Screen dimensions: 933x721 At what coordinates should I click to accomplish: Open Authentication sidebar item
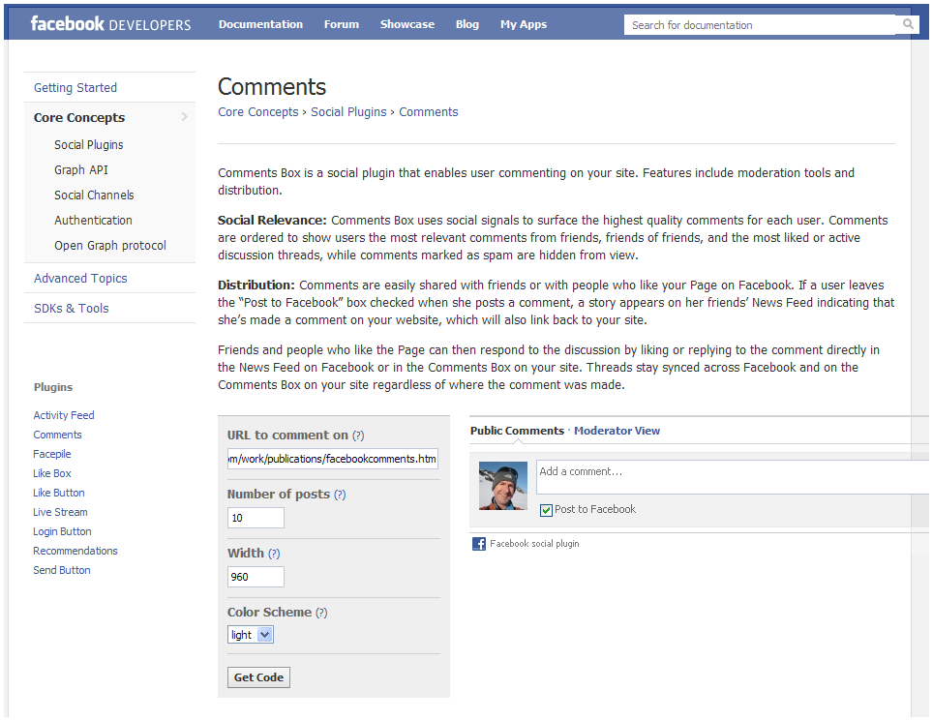click(x=94, y=220)
